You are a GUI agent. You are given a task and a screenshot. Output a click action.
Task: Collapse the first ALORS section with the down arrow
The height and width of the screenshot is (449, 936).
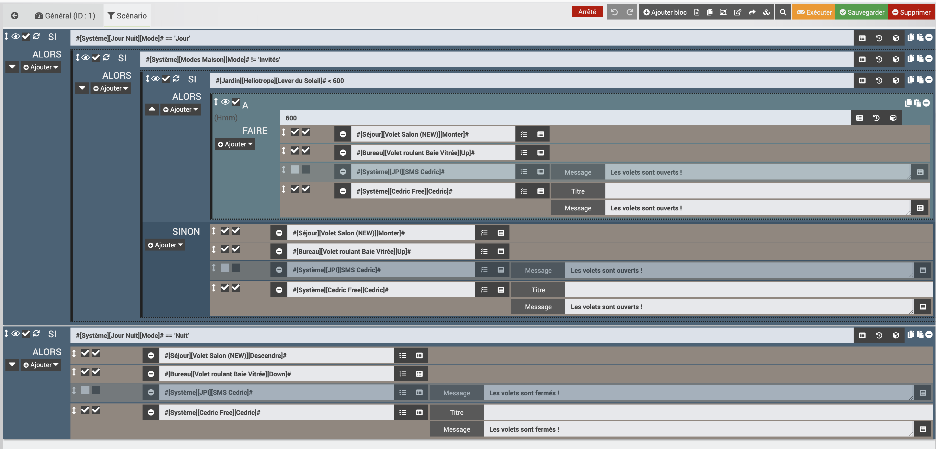[12, 67]
